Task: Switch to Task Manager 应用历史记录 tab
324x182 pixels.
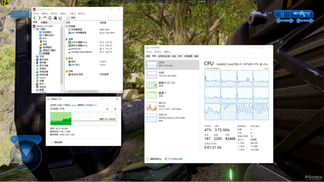Action: pos(164,56)
